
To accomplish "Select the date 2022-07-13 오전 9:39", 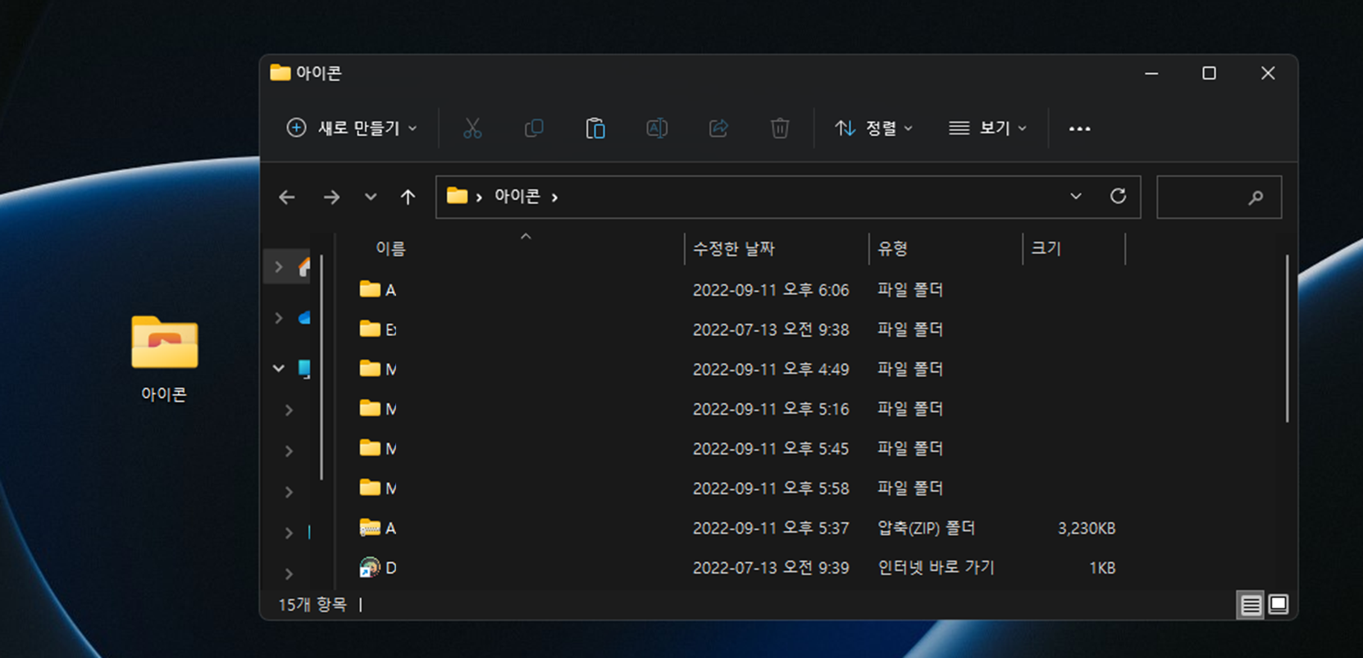I will [x=771, y=568].
